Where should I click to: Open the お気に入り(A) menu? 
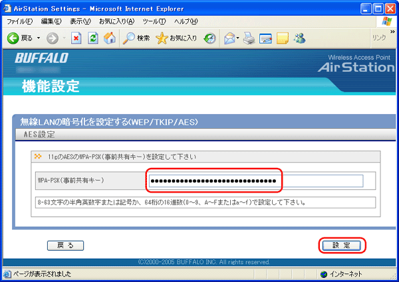116,22
